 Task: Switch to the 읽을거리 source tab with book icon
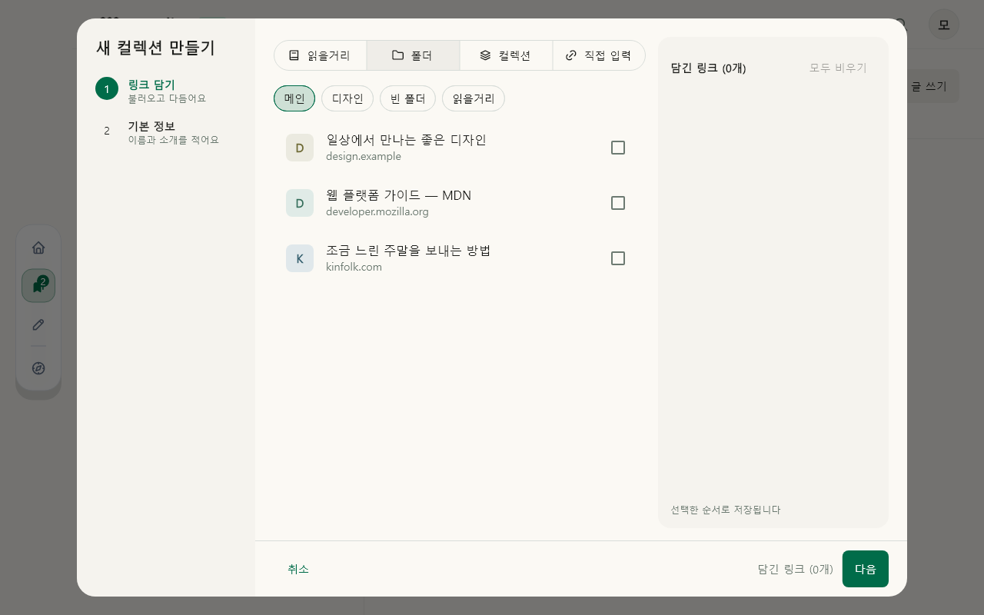pyautogui.click(x=320, y=55)
